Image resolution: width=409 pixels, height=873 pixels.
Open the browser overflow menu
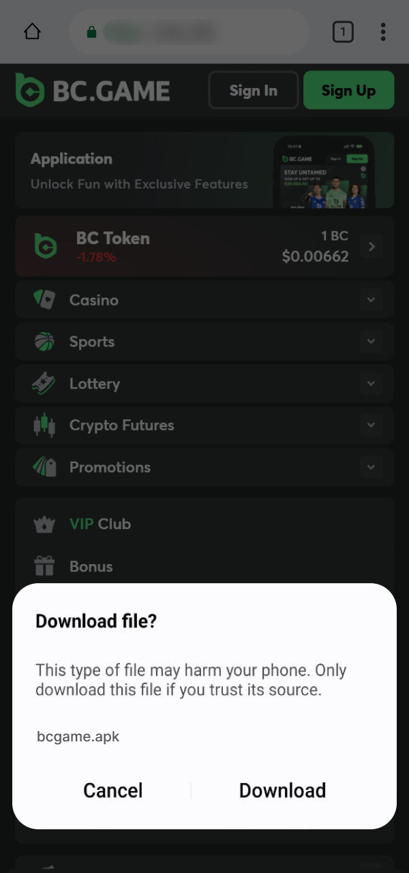coord(383,31)
